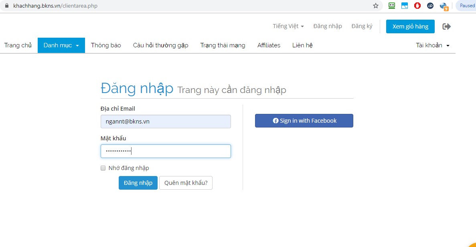The width and height of the screenshot is (476, 247).
Task: Go to the Thông báo menu item
Action: click(x=106, y=45)
